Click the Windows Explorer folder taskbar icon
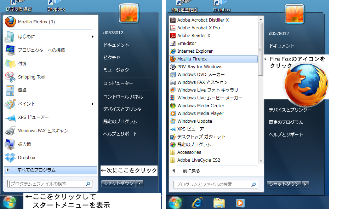 [219, 203]
